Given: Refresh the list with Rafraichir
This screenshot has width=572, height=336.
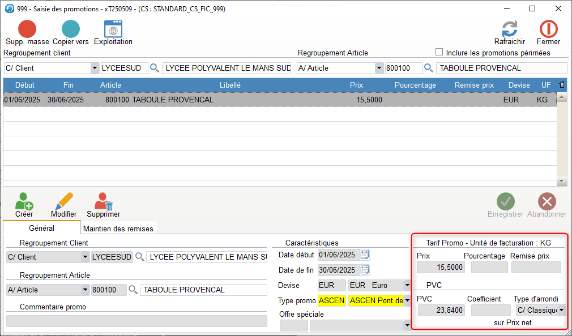Looking at the screenshot, I should pos(510,29).
